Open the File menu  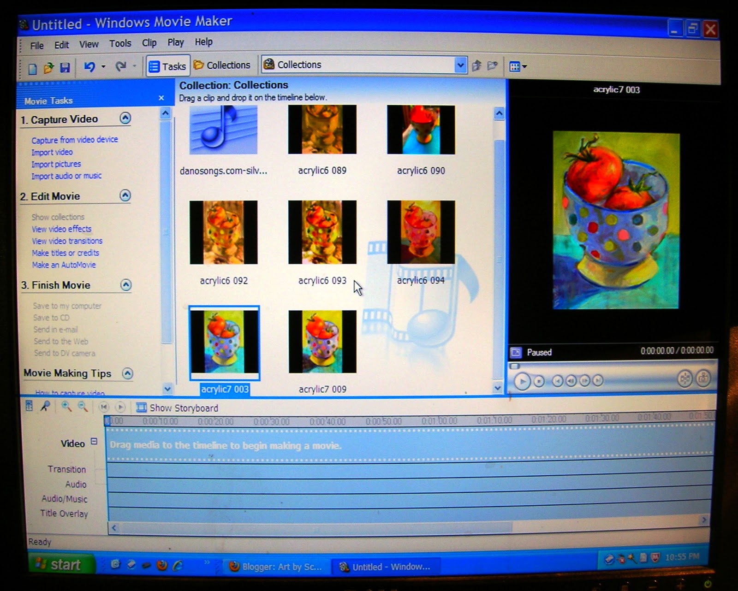click(37, 46)
